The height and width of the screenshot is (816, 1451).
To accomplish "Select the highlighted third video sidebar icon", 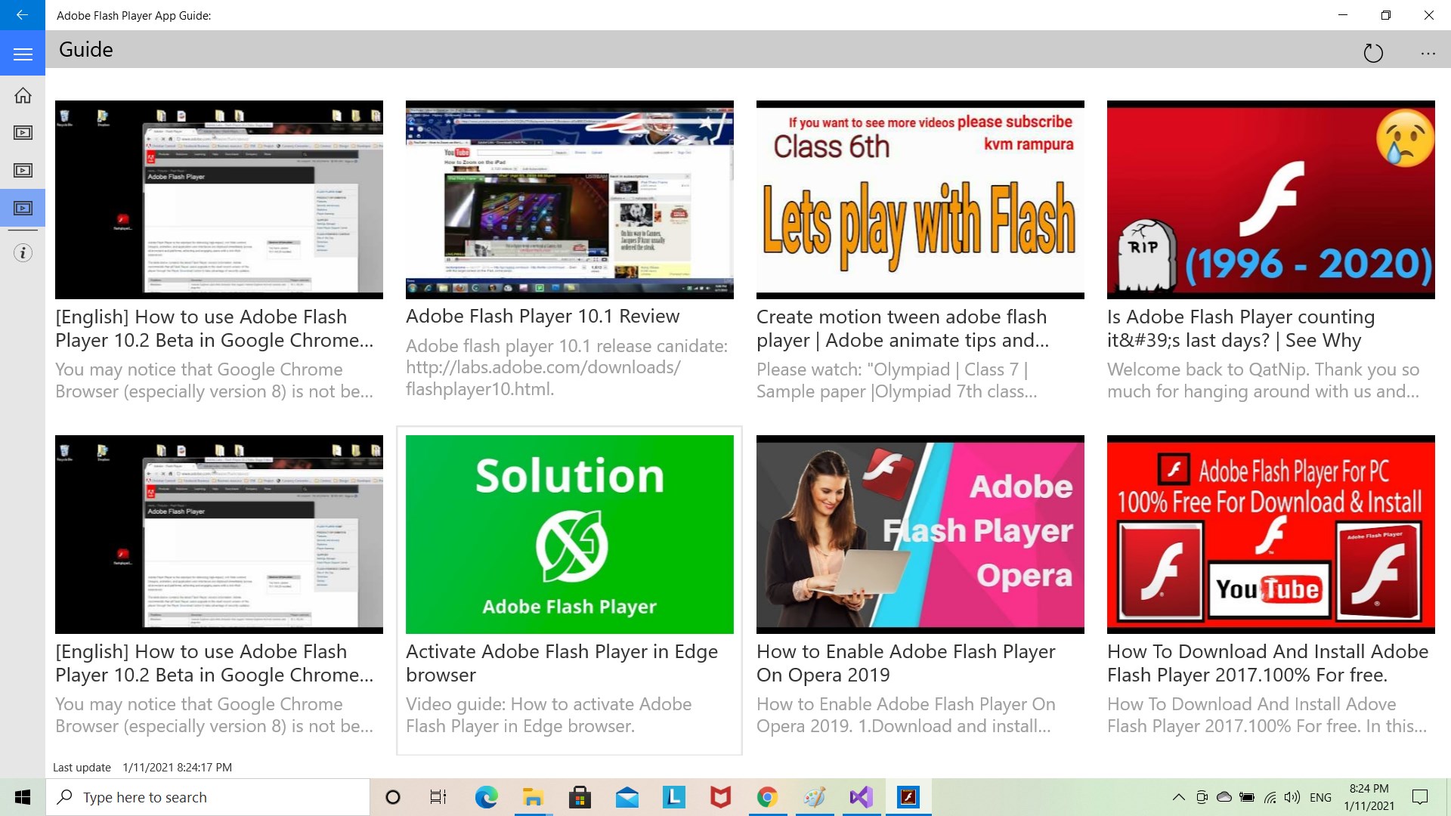I will [x=23, y=208].
